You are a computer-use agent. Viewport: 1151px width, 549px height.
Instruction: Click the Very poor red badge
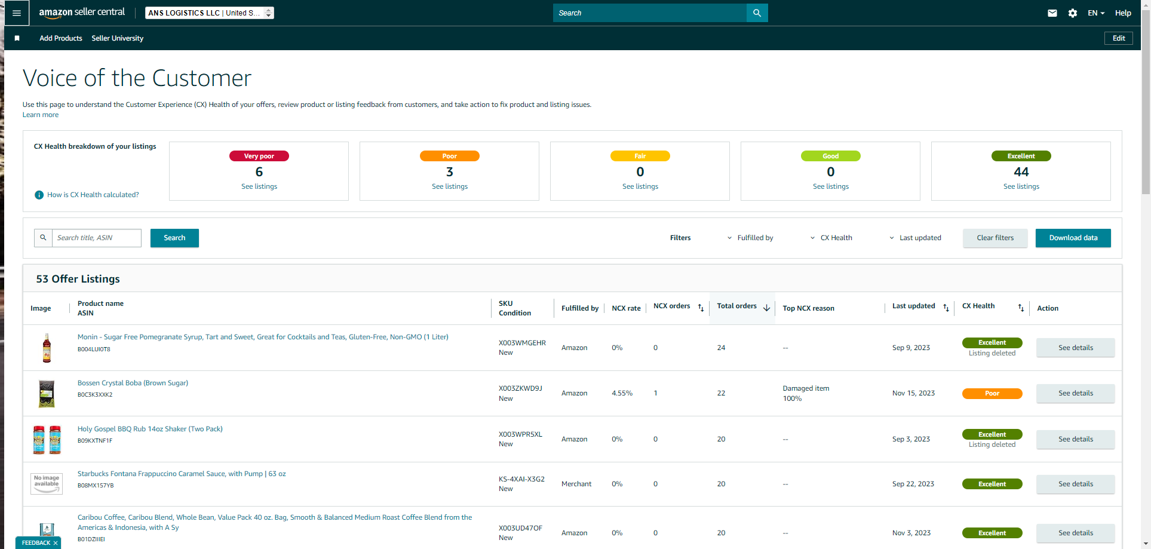(x=259, y=156)
